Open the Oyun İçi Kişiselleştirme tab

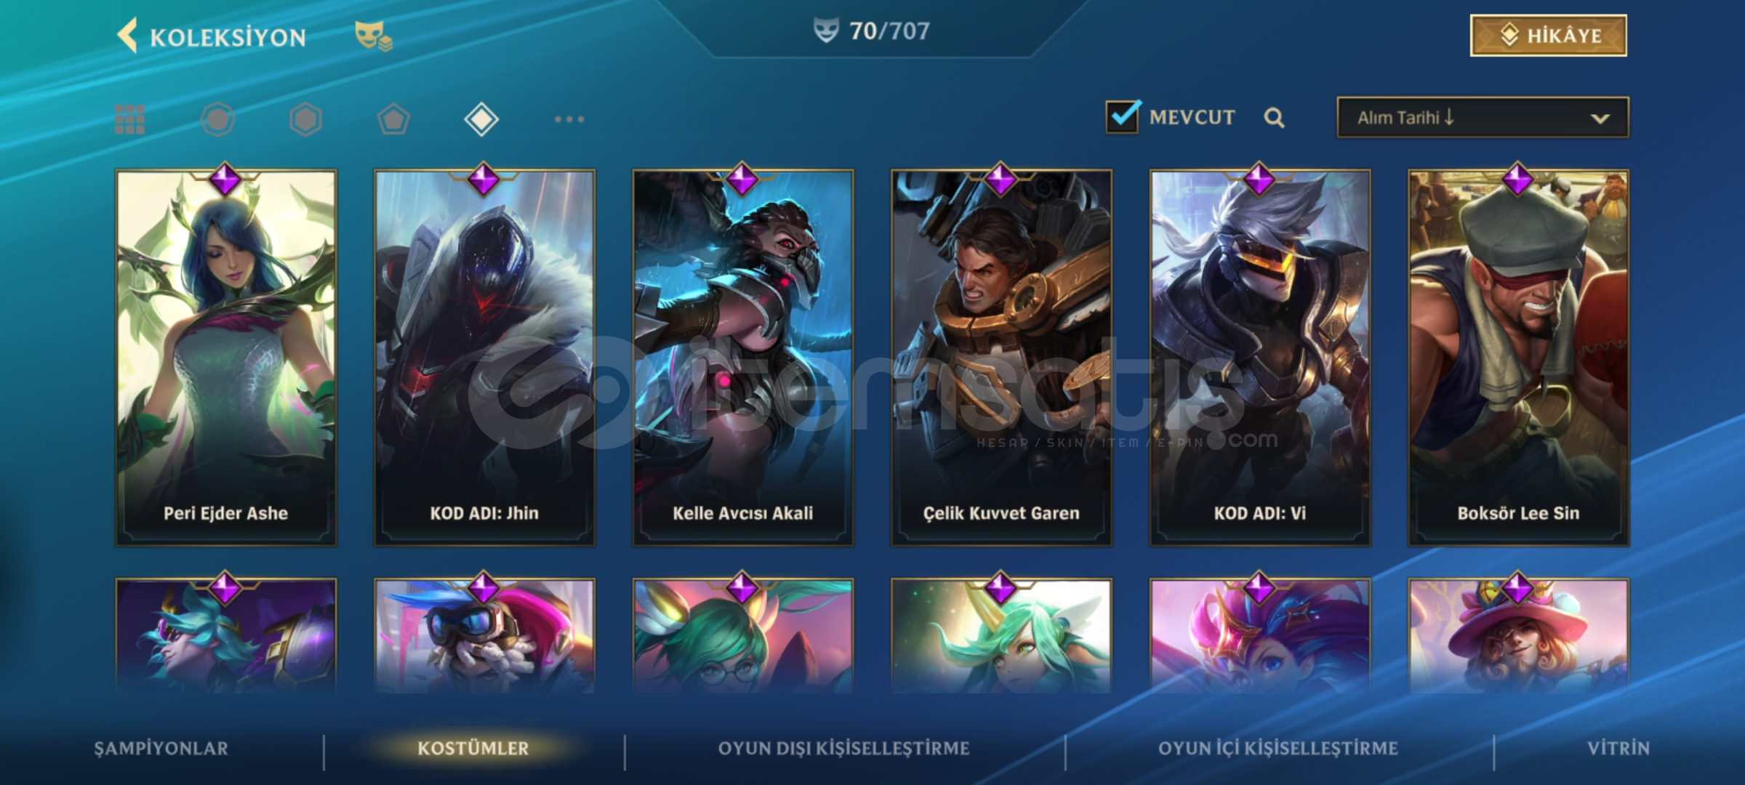pos(1278,749)
